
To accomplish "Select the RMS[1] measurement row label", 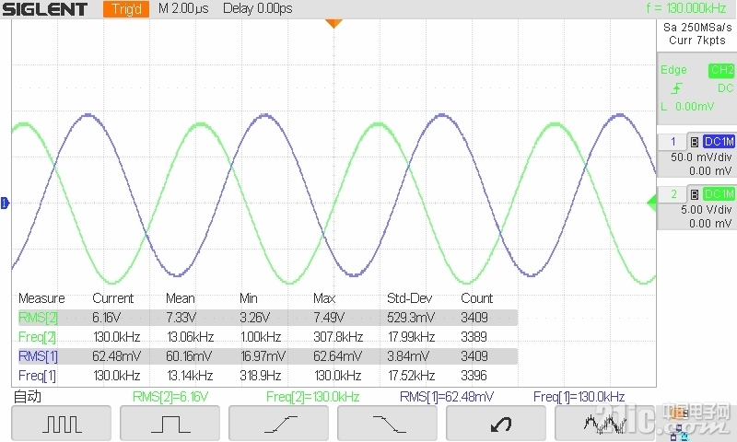I will point(38,356).
